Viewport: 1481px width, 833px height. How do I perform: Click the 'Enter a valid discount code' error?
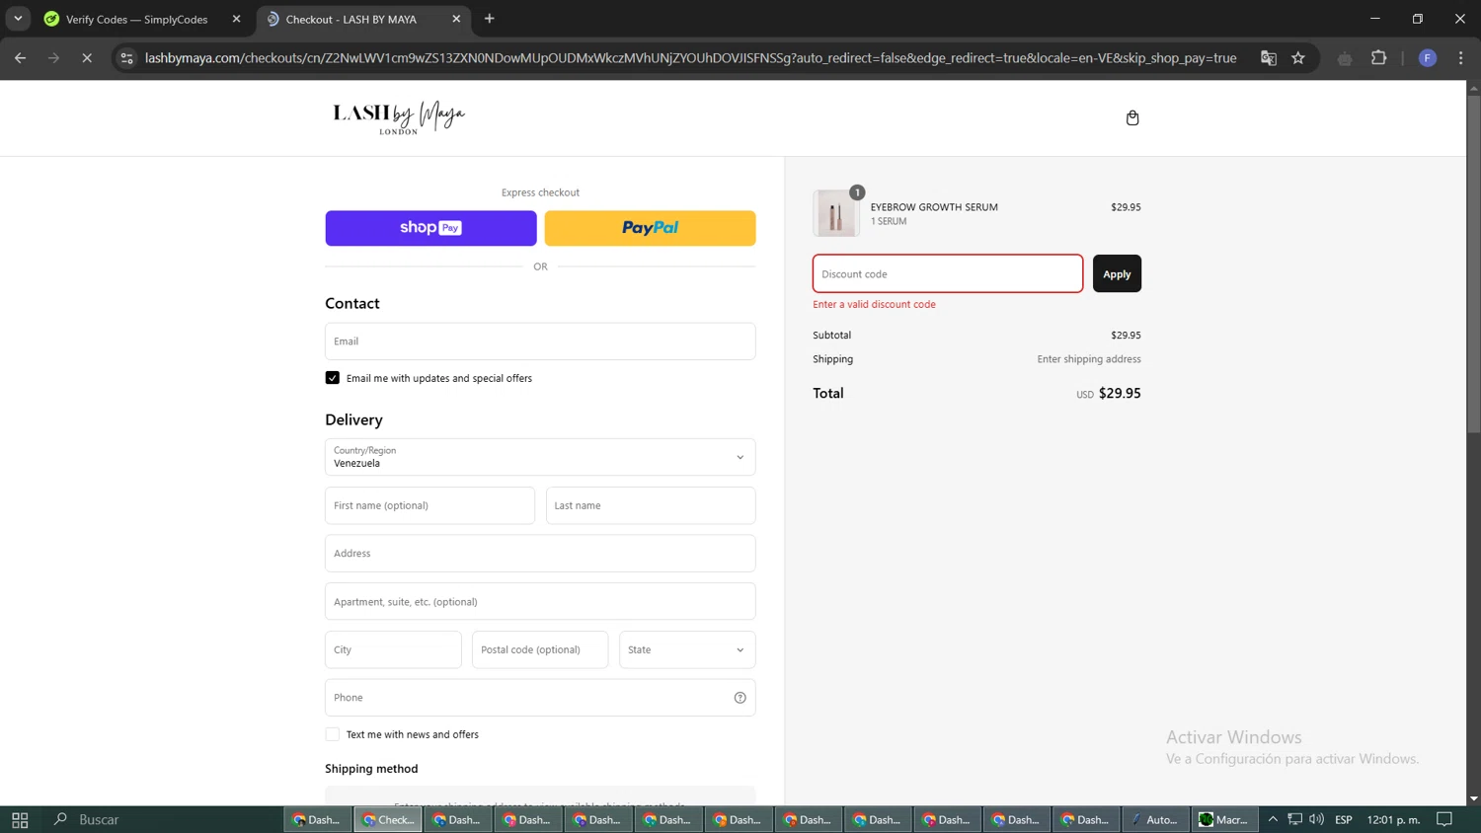pos(874,304)
